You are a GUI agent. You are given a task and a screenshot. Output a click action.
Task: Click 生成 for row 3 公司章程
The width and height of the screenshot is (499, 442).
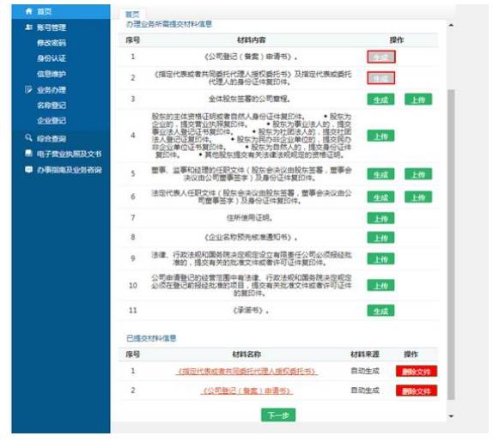tap(380, 100)
